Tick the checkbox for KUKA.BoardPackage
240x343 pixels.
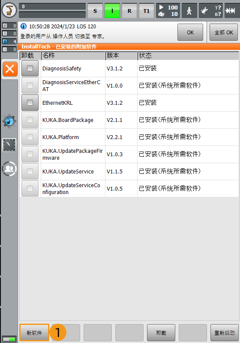point(30,120)
